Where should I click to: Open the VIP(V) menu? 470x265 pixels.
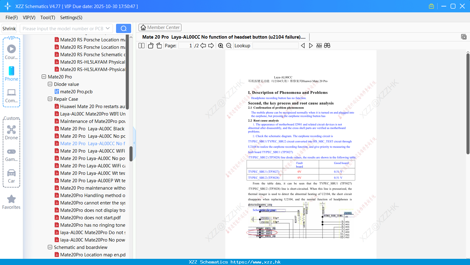(x=29, y=18)
